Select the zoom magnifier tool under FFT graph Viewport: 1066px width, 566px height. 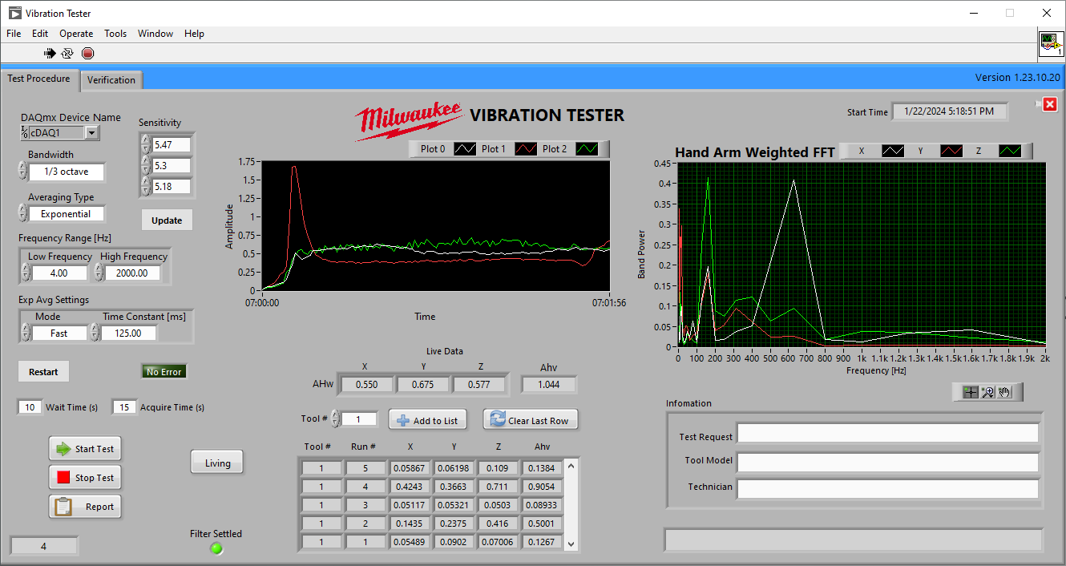(x=987, y=392)
